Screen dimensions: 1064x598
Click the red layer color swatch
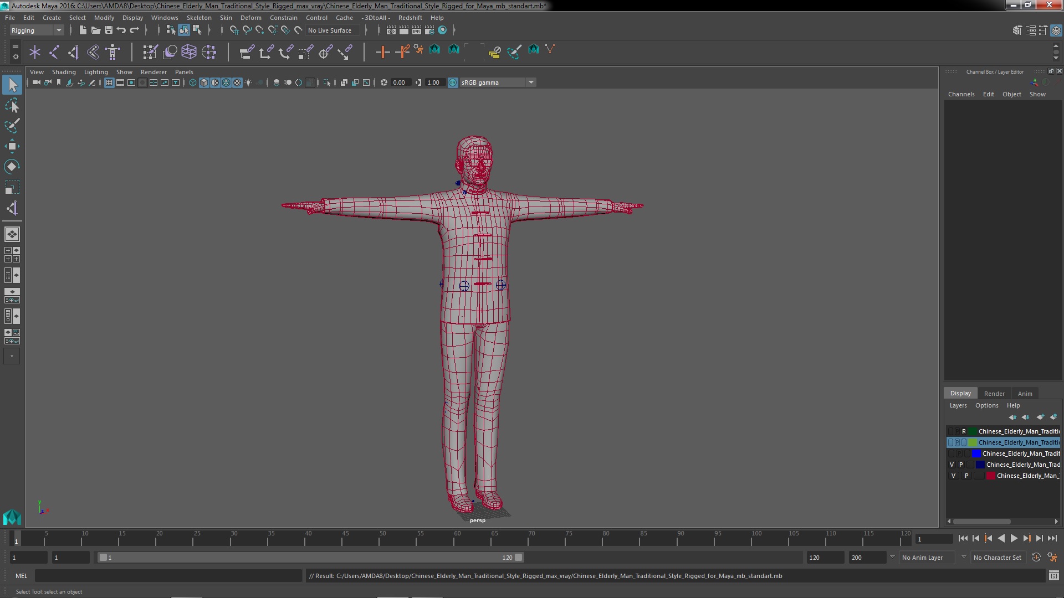(x=990, y=476)
